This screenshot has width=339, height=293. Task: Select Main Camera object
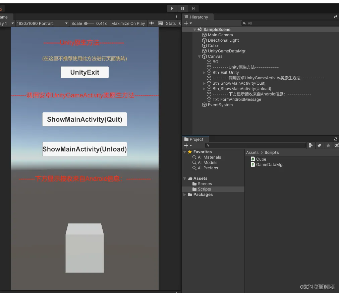pyautogui.click(x=220, y=35)
